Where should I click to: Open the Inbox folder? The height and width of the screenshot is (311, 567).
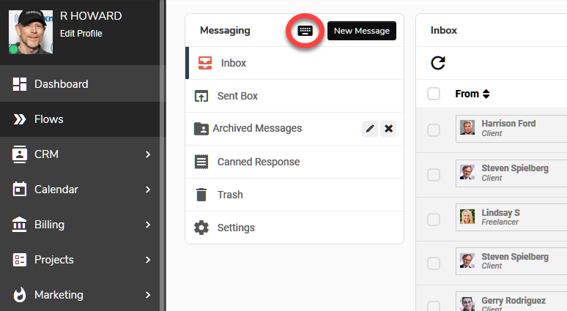pyautogui.click(x=294, y=63)
